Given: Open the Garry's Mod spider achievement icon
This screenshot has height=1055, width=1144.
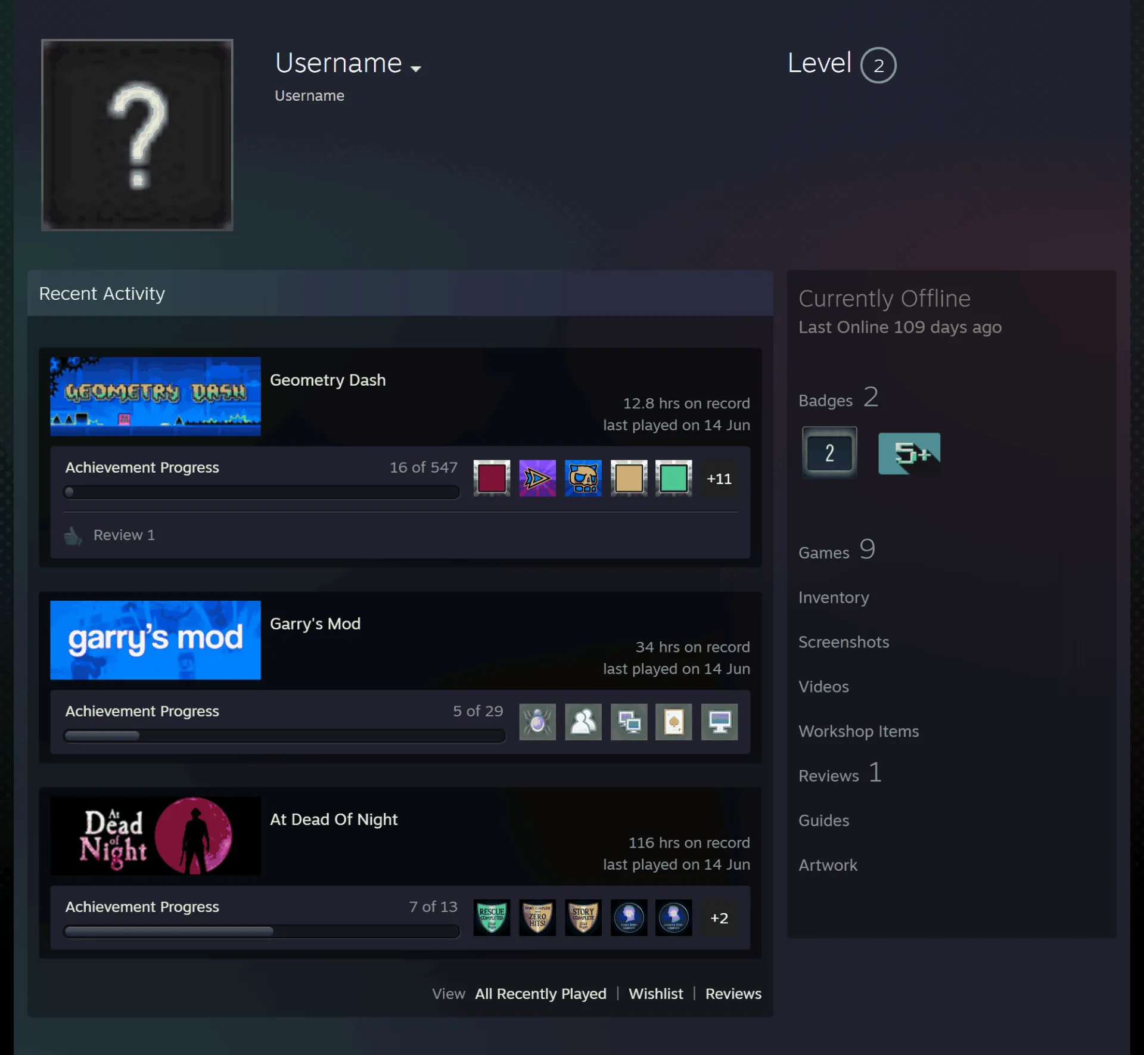Looking at the screenshot, I should [x=537, y=722].
